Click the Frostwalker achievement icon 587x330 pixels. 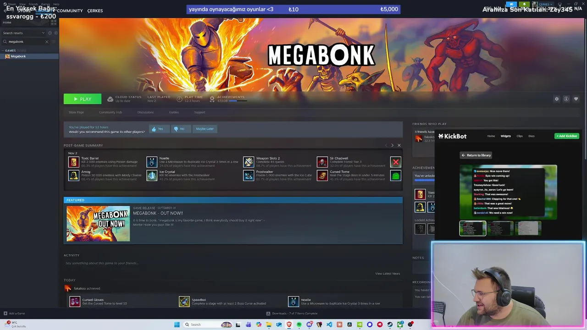click(248, 175)
